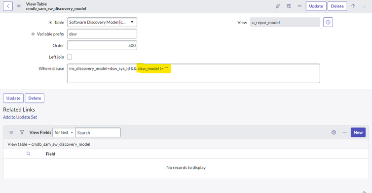Show View record info icon

[328, 22]
